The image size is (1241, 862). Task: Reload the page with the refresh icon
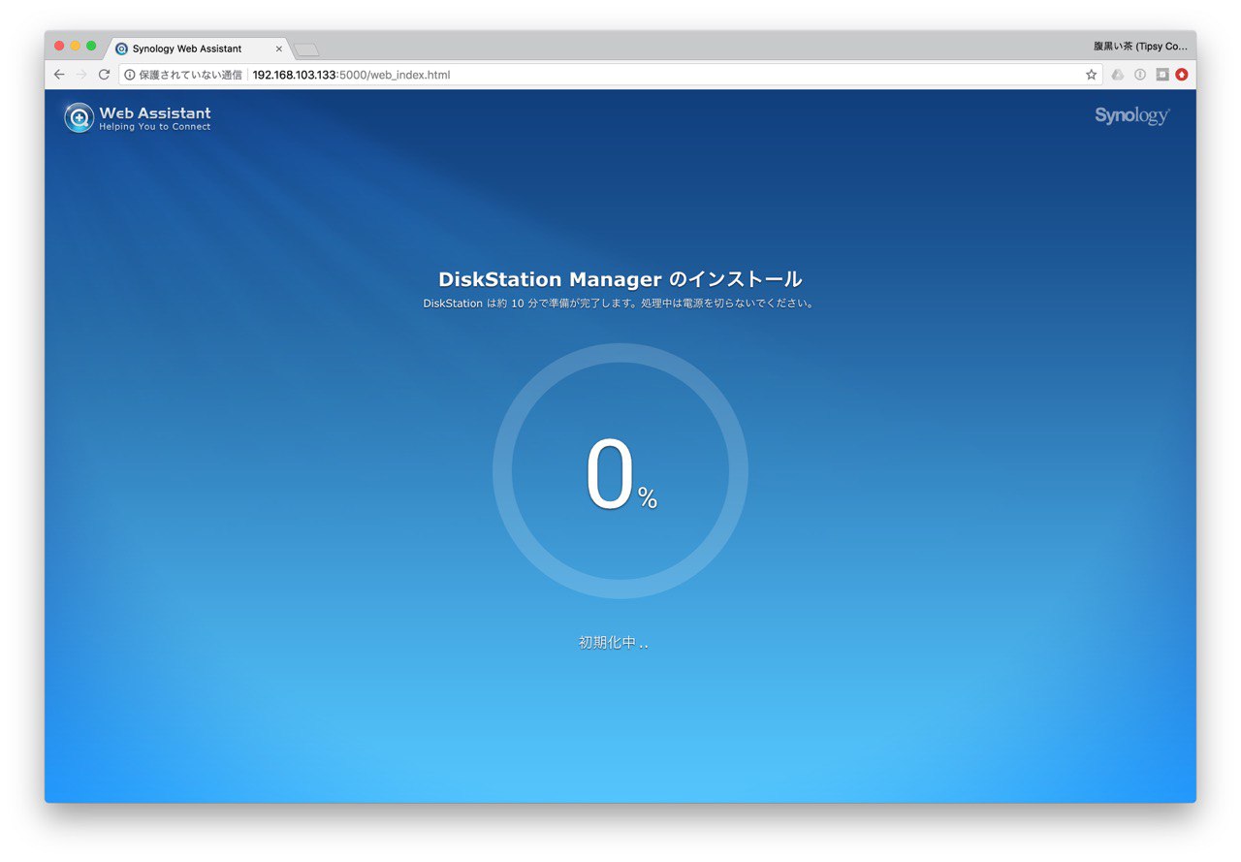[104, 75]
